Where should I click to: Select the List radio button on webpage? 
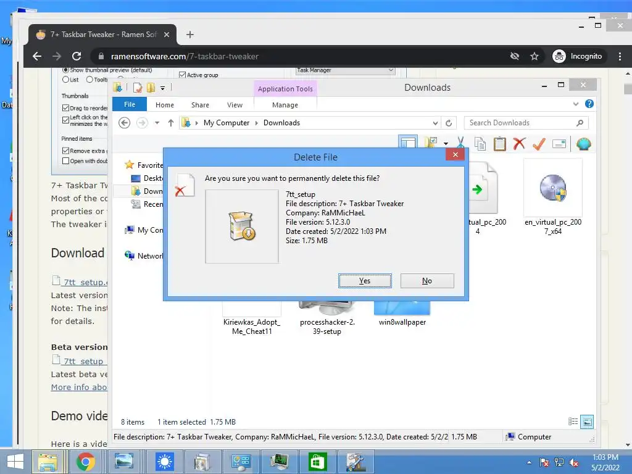click(65, 80)
